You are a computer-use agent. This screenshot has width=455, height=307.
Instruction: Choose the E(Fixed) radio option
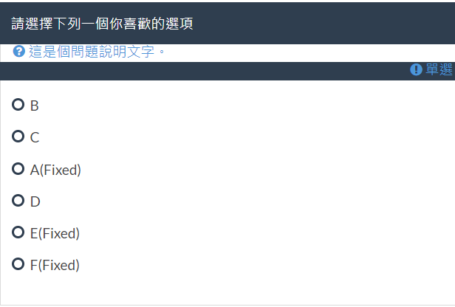[18, 232]
